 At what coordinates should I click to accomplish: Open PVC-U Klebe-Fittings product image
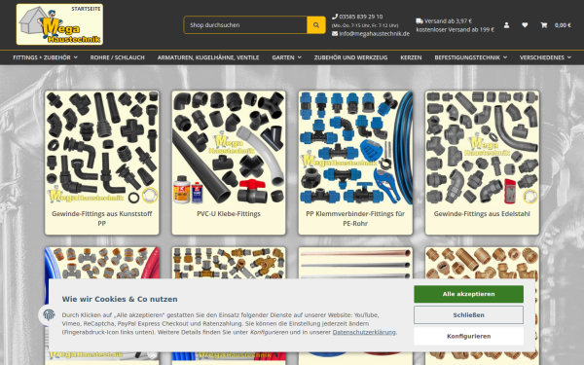click(229, 148)
